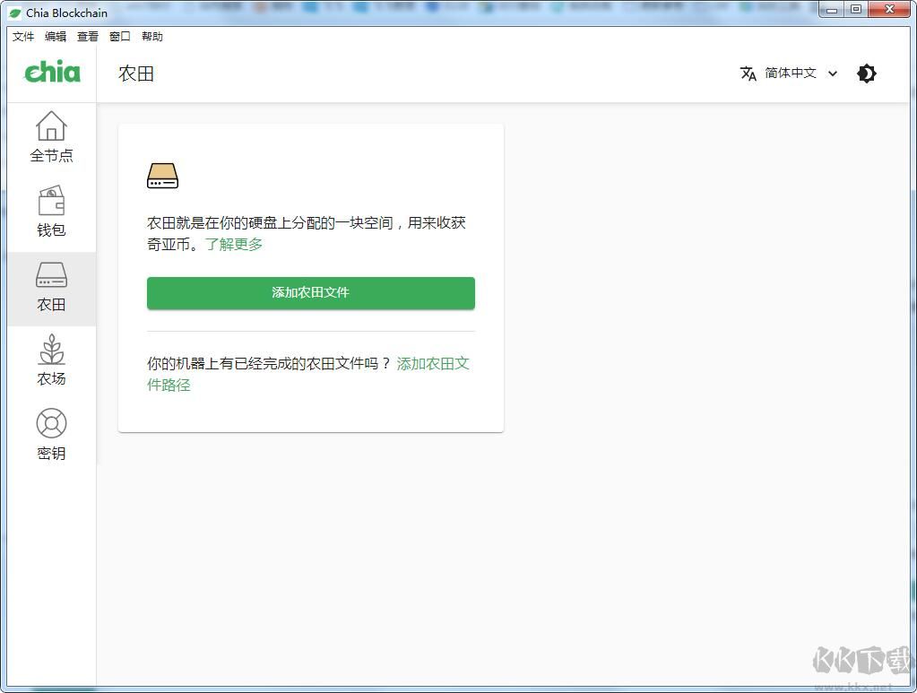Open the 文件 (File) menu
917x693 pixels.
tap(23, 37)
